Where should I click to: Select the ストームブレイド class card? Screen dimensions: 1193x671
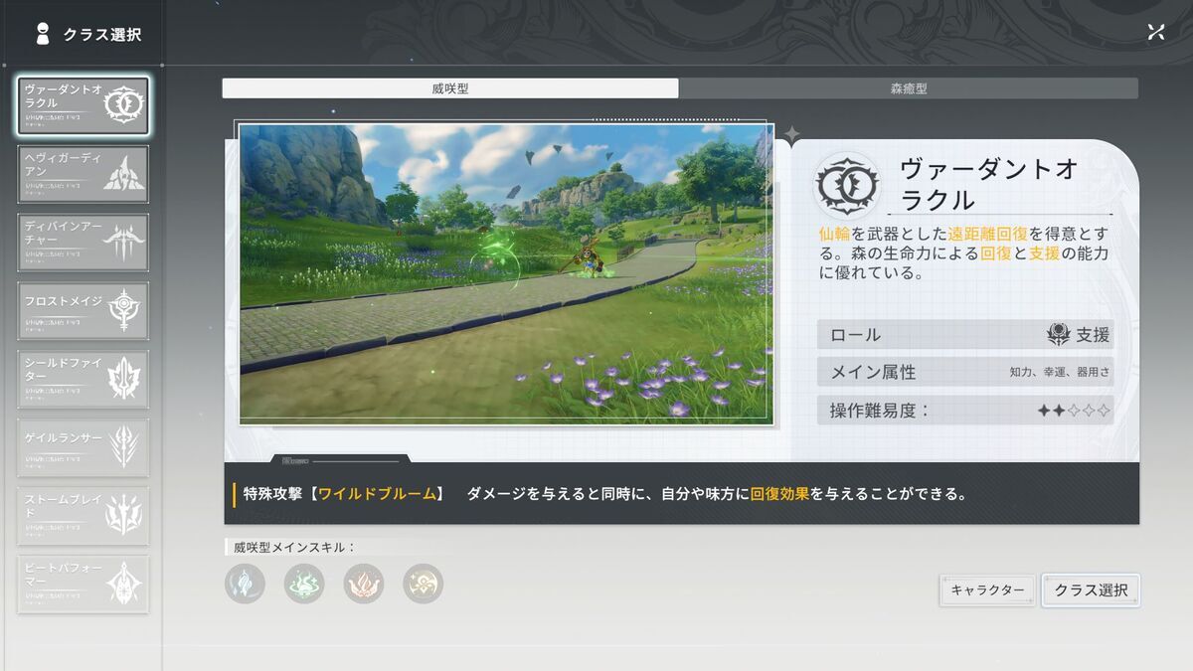click(x=84, y=515)
